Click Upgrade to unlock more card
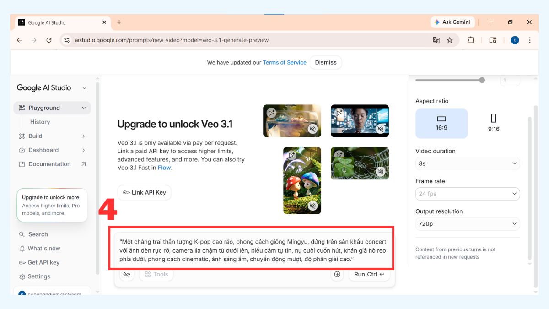This screenshot has height=309, width=549. click(x=52, y=205)
